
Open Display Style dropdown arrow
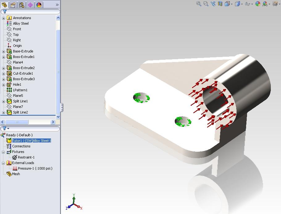point(242,4)
